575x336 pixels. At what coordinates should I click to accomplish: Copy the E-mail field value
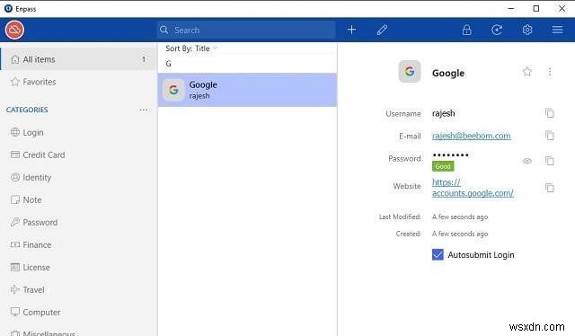[x=549, y=136]
